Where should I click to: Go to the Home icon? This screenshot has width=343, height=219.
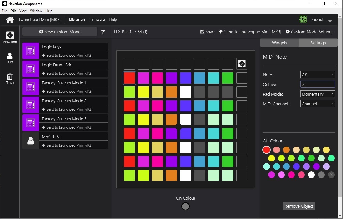[10, 20]
